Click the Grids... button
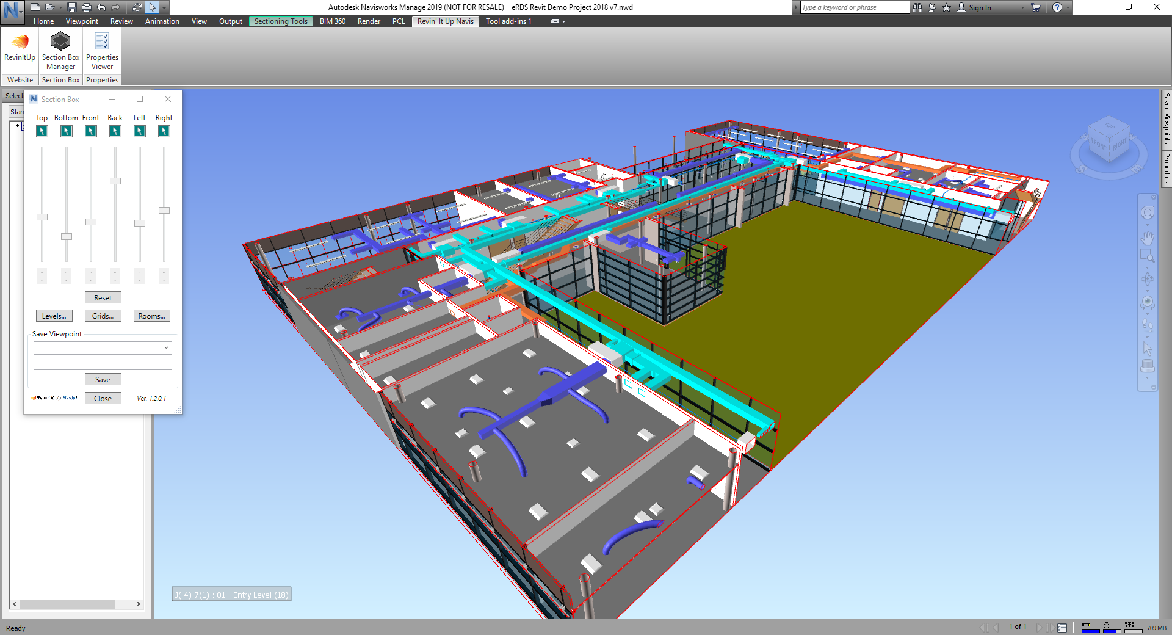Viewport: 1172px width, 635px height. tap(103, 316)
